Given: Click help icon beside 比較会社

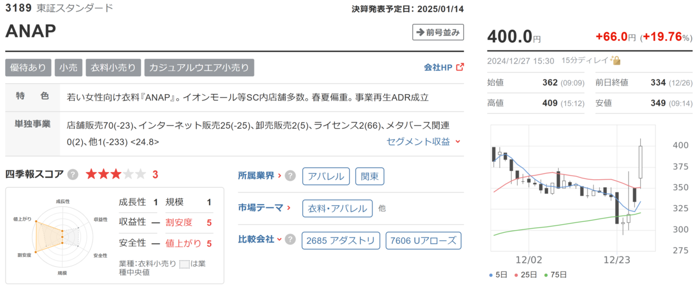Looking at the screenshot, I should (290, 239).
